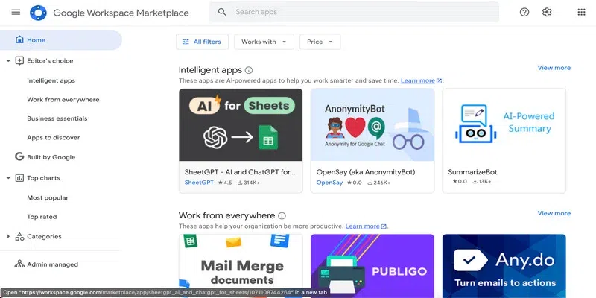Click View more for Work from everywhere

click(x=554, y=213)
